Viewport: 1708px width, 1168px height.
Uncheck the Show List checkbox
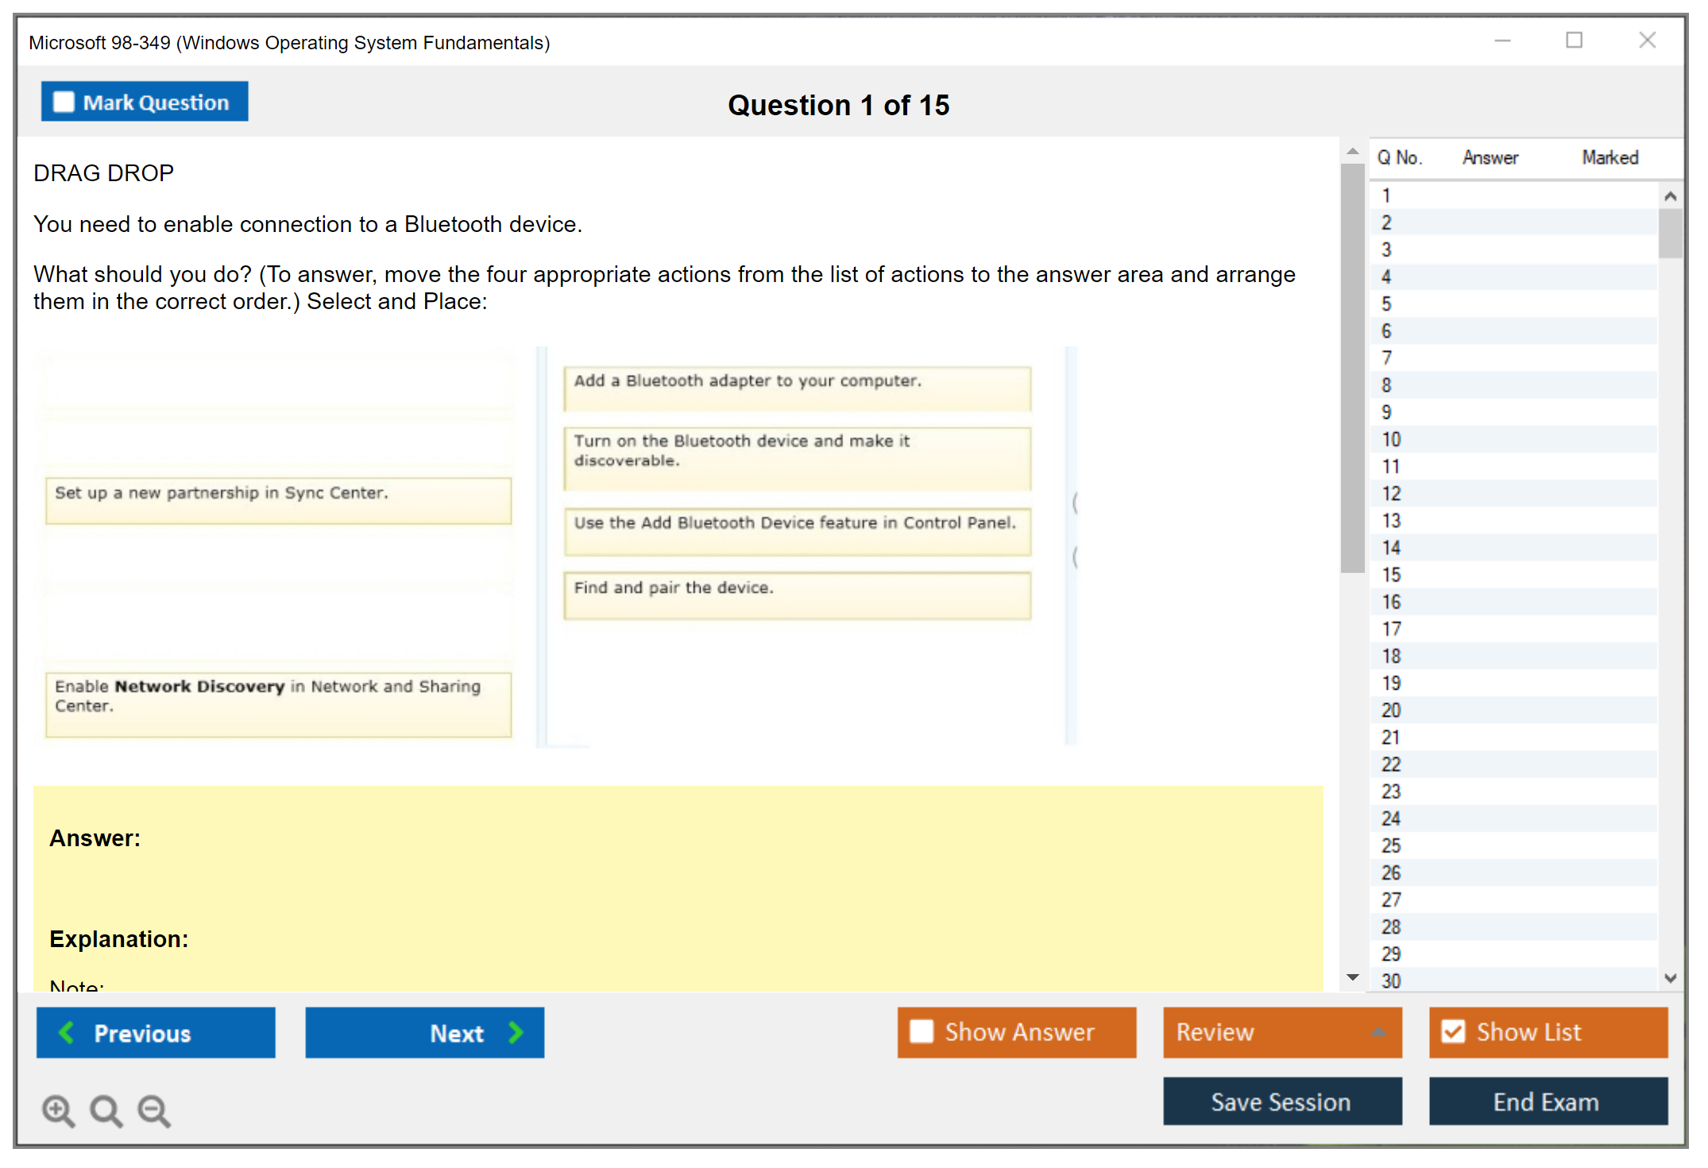1453,1031
